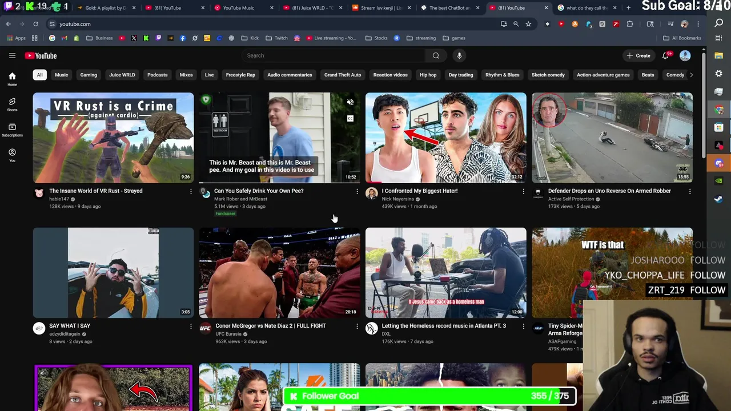Image resolution: width=731 pixels, height=411 pixels.
Task: Open new browser tab with plus
Action: click(x=628, y=8)
